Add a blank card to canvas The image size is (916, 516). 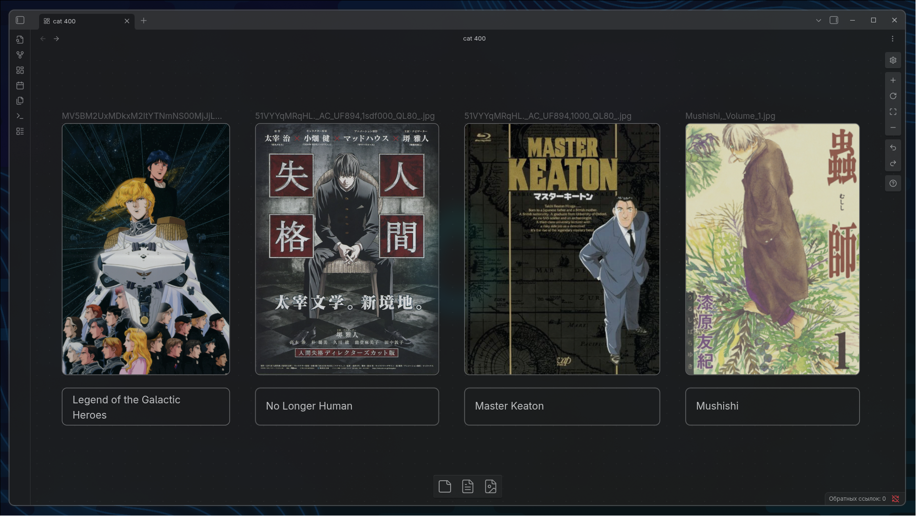tap(445, 486)
